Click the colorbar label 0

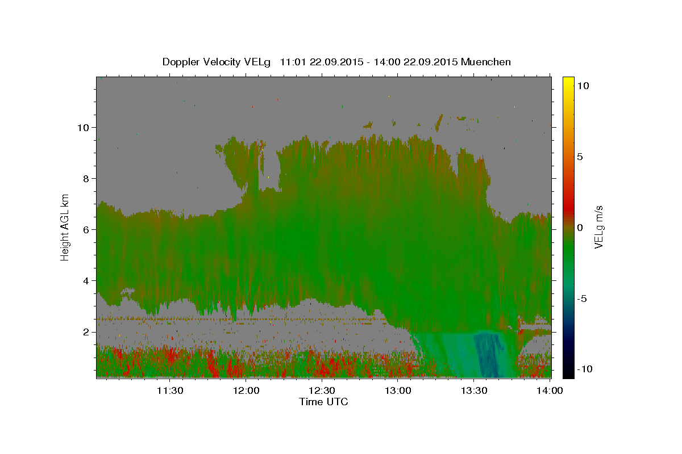tap(580, 228)
